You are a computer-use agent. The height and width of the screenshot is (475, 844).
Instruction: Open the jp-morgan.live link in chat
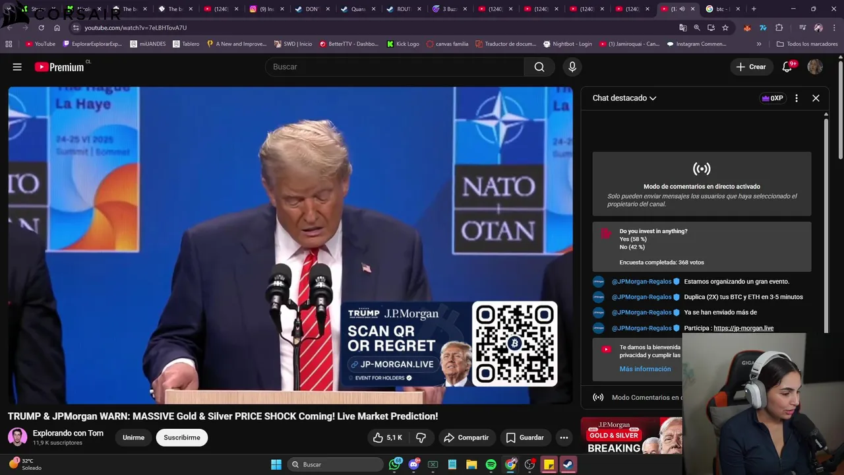(x=743, y=328)
